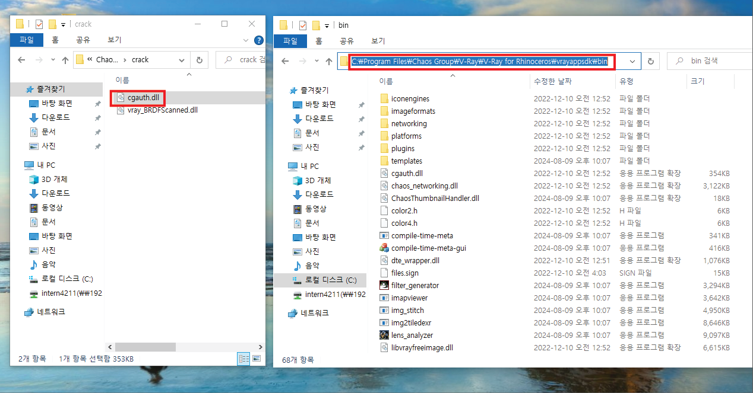Select 3D 개체 in bin window sidebar
This screenshot has width=753, height=393.
point(319,180)
